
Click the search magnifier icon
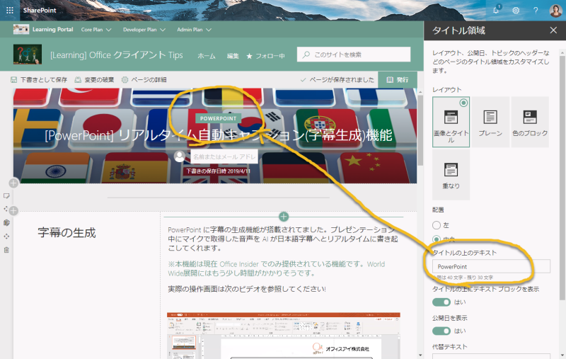pyautogui.click(x=306, y=55)
